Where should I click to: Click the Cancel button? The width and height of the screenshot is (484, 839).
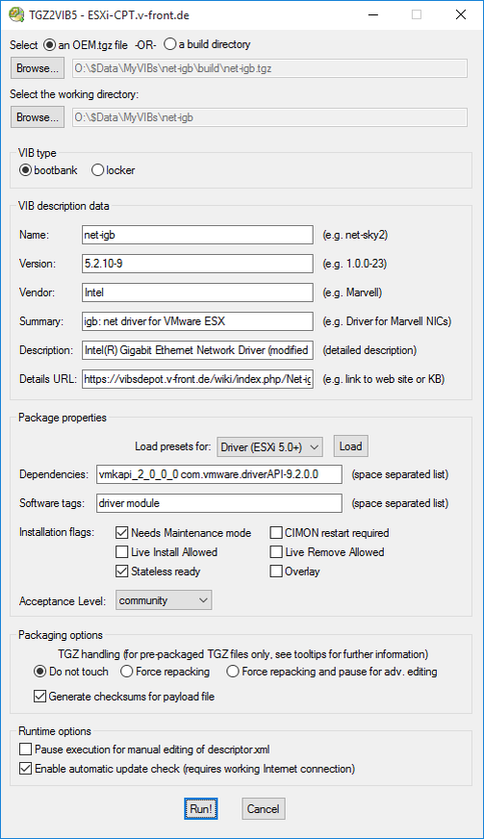tap(263, 809)
